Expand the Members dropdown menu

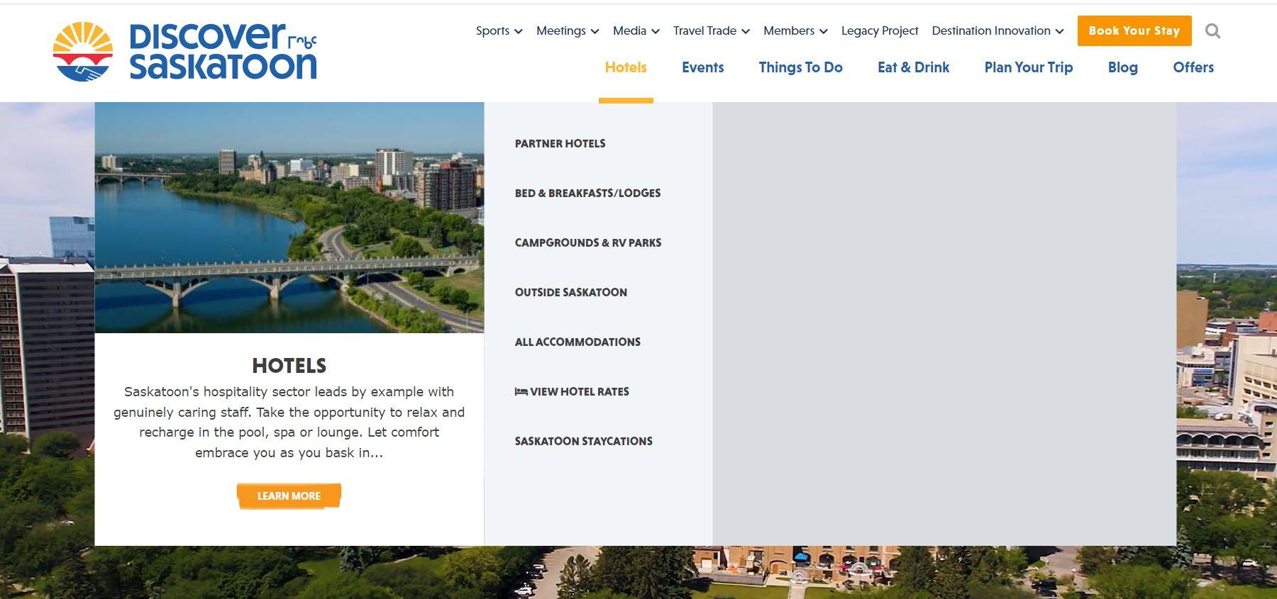795,30
